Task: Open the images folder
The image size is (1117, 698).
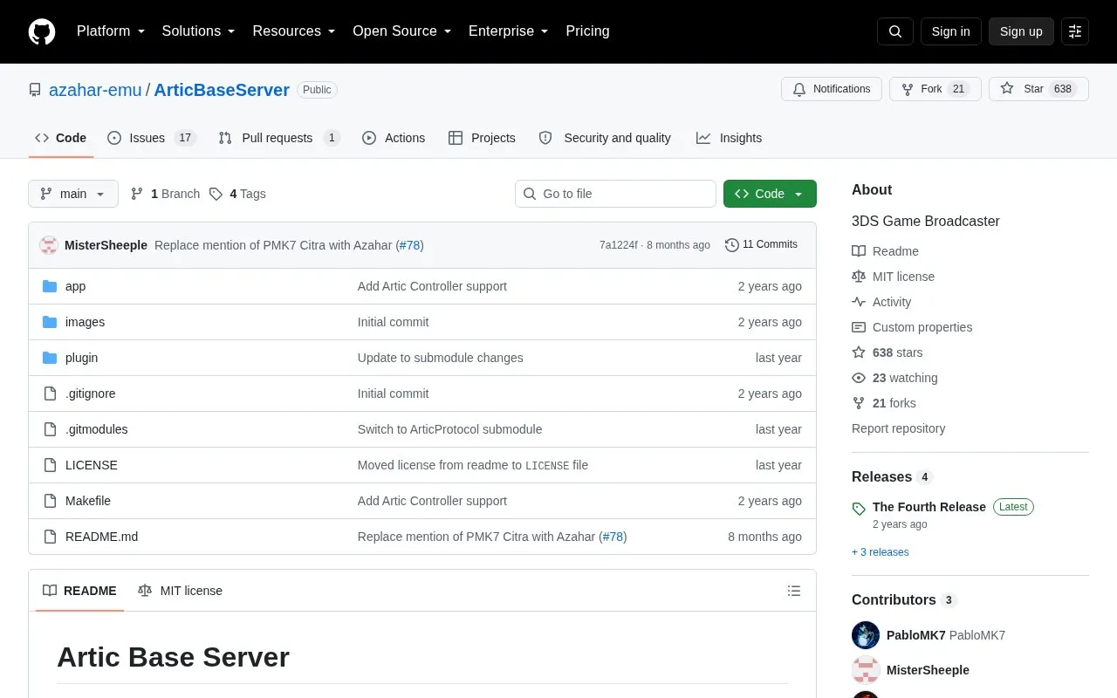Action: coord(85,322)
